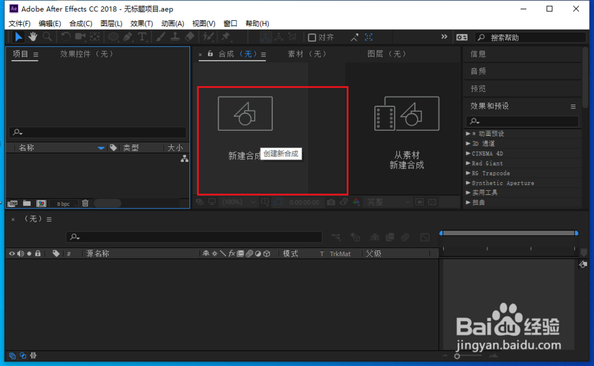Select the Brush tool
Screen dimensions: 594x366
tap(160, 37)
